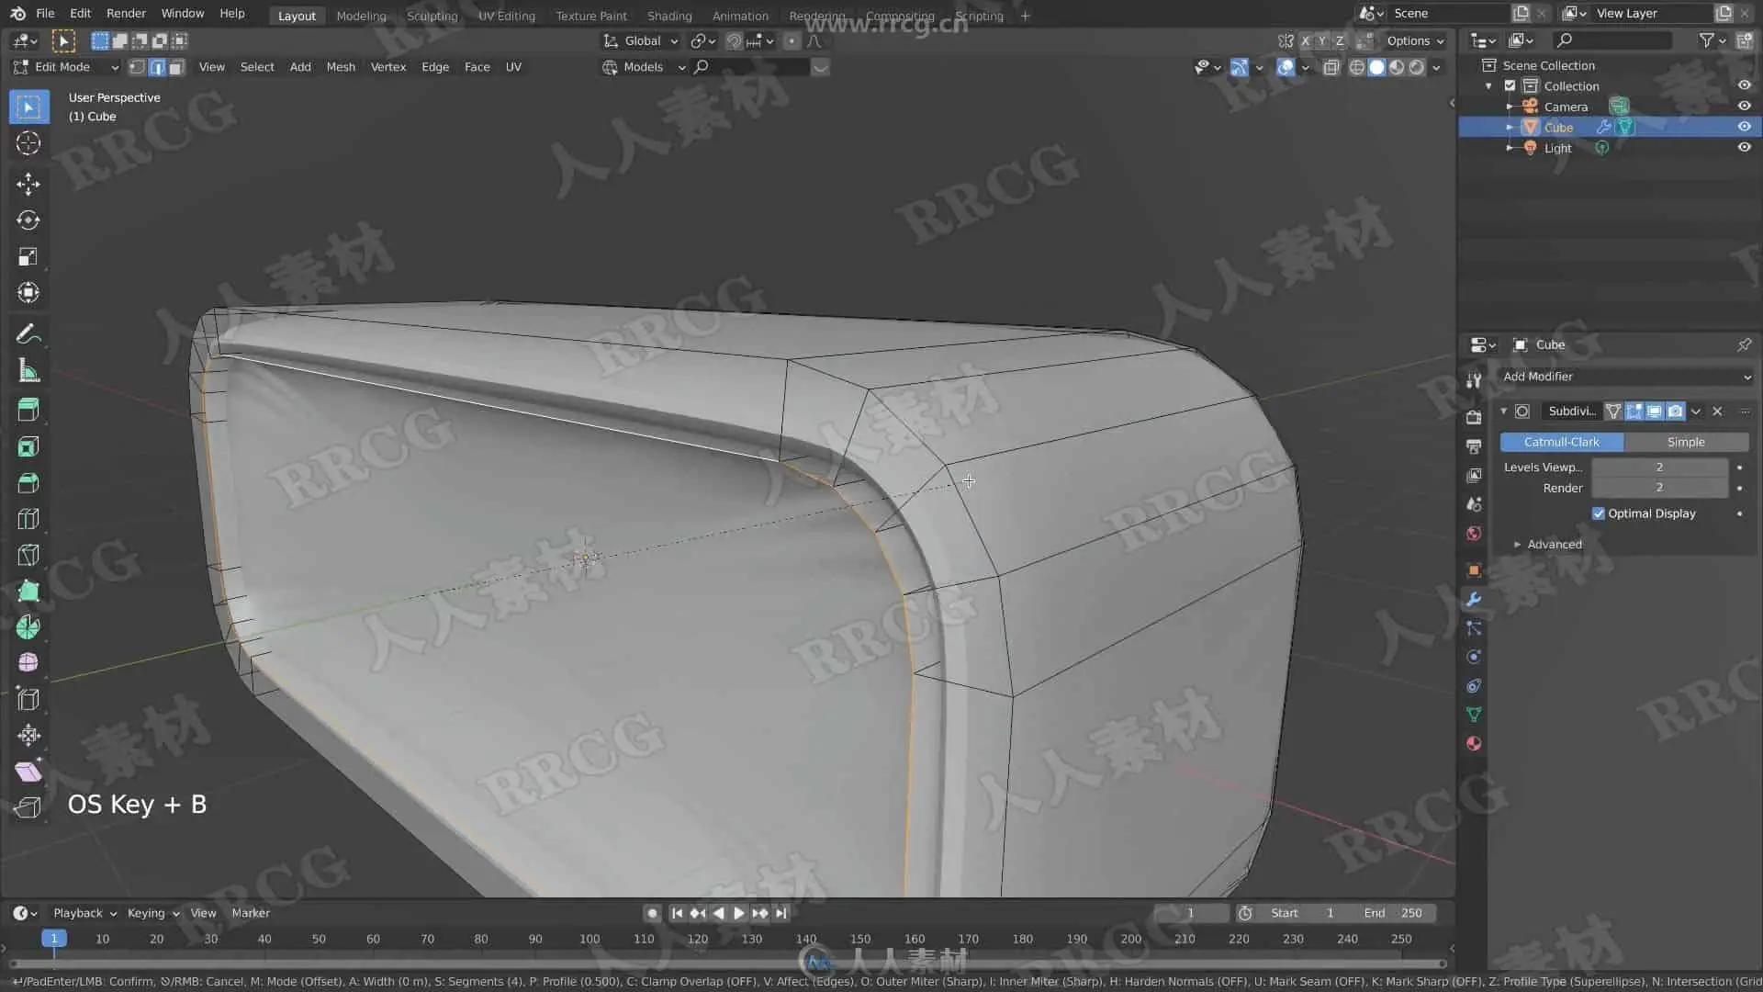The width and height of the screenshot is (1763, 992).
Task: Select the Move tool in toolbar
Action: (28, 184)
